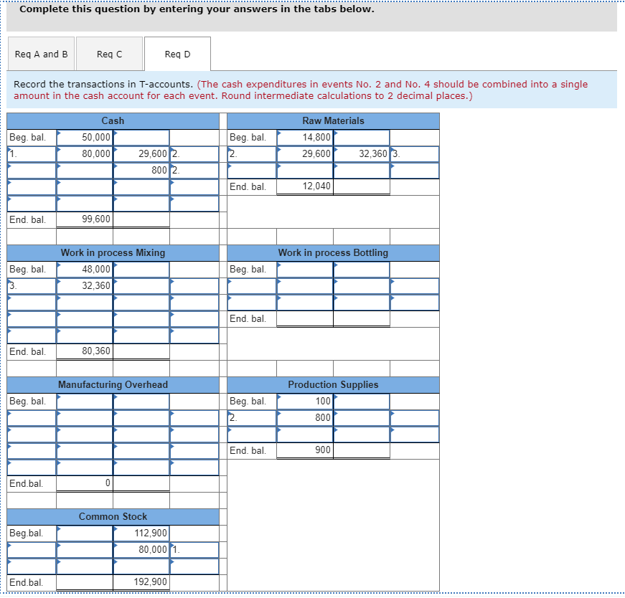Open the event dropdown showing 3. in Raw Materials
Viewport: 625px width, 598px height.
pos(415,153)
